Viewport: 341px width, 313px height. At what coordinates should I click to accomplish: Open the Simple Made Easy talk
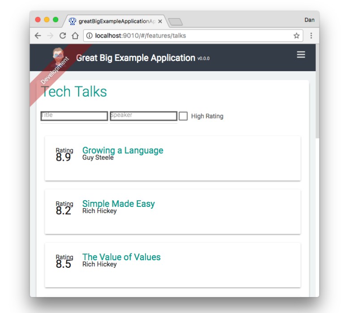[x=118, y=204]
